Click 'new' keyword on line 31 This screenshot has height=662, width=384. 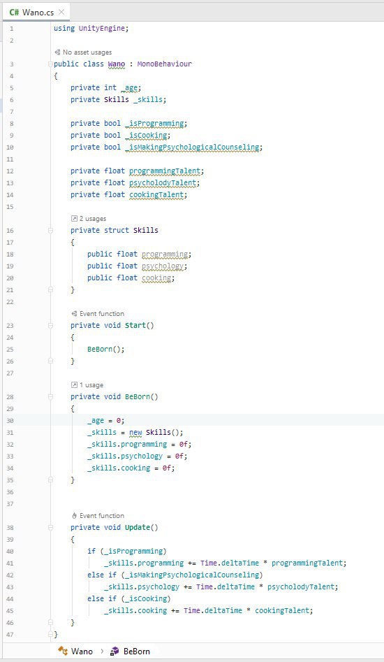(135, 432)
